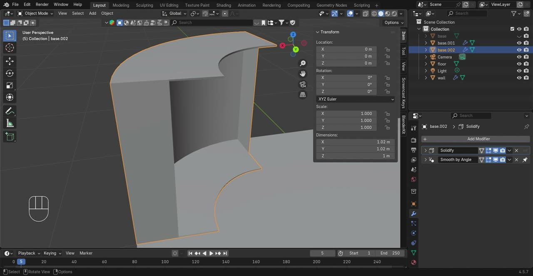Open the Object Data mesh properties tab
This screenshot has width=533, height=276.
pyautogui.click(x=413, y=253)
